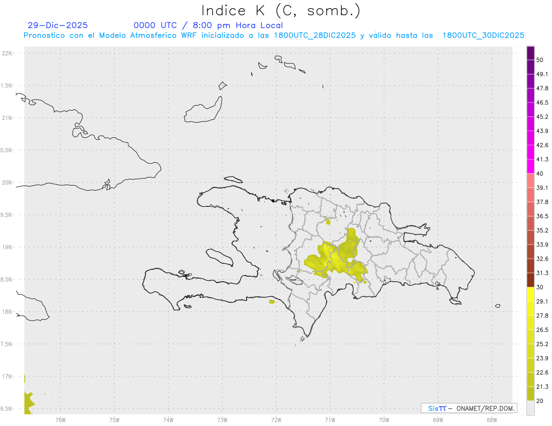Image resolution: width=552 pixels, height=426 pixels.
Task: Select the '20N' latitude label
Action: click(7, 182)
